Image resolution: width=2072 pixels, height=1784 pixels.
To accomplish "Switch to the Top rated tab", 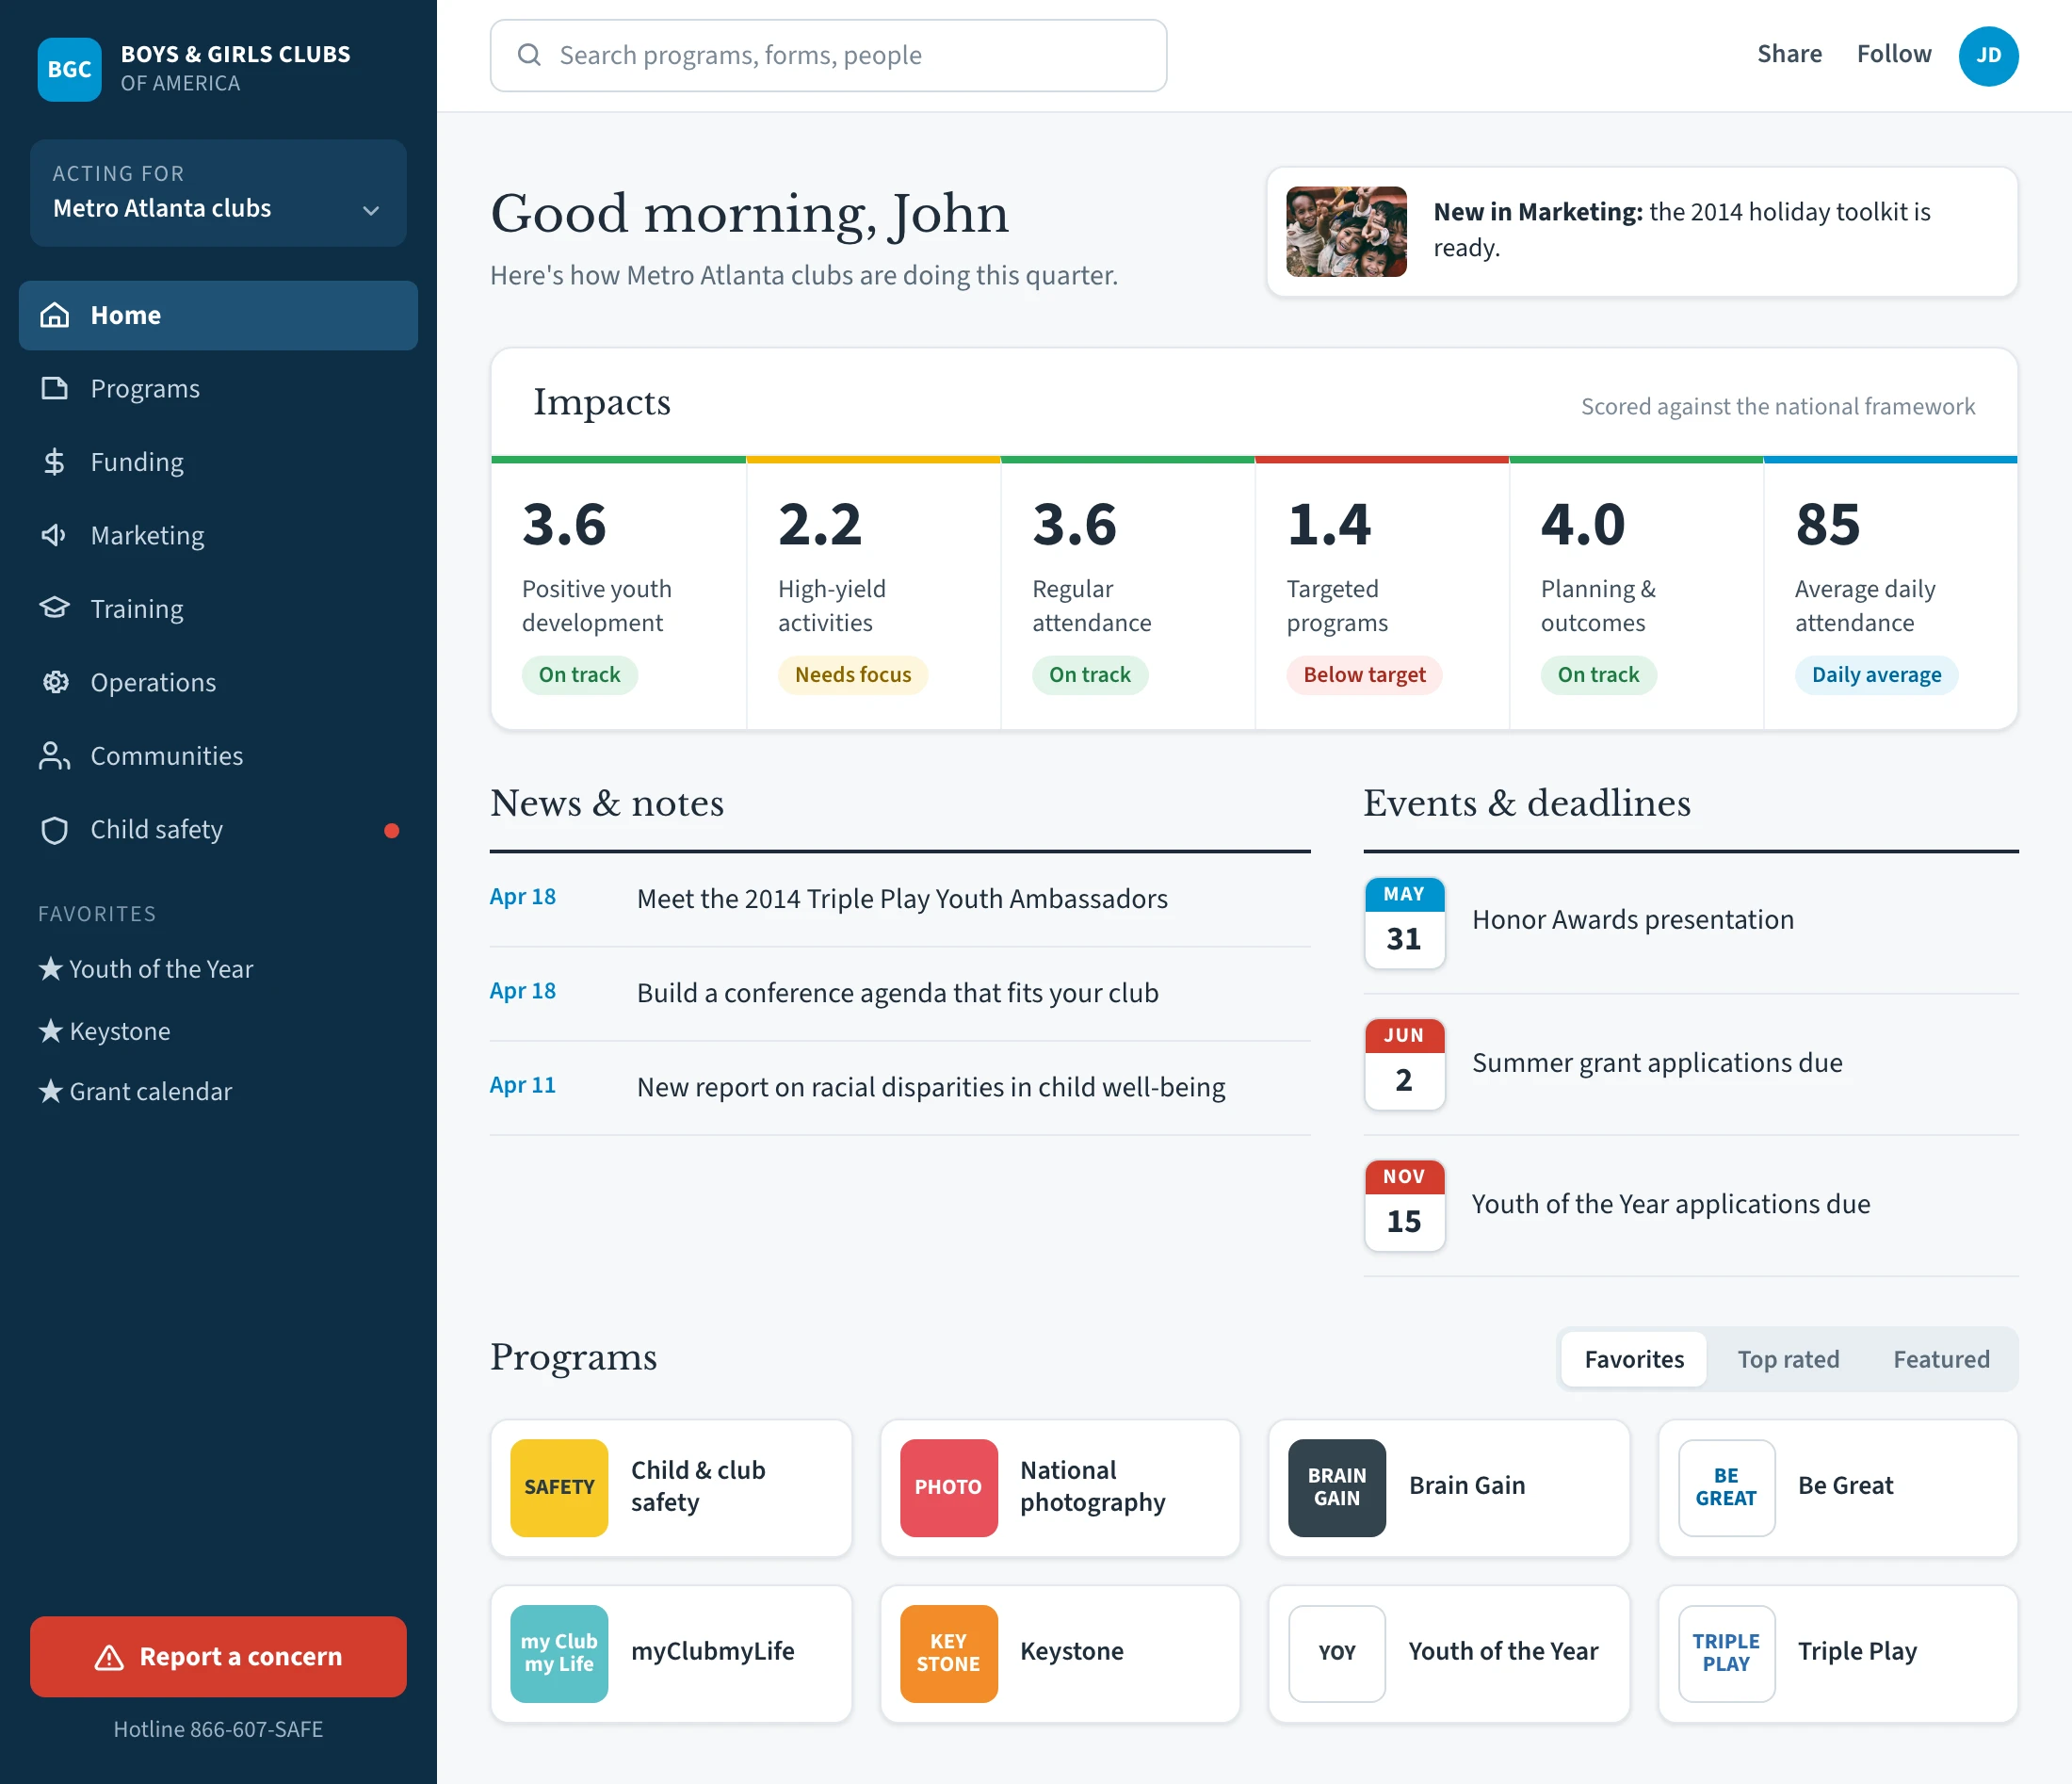I will pos(1788,1359).
